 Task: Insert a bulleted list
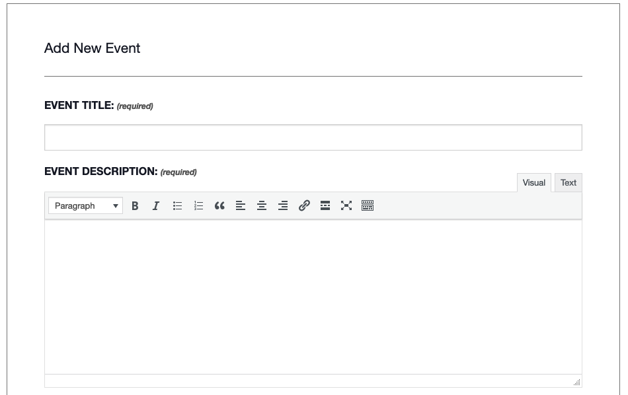(x=177, y=205)
